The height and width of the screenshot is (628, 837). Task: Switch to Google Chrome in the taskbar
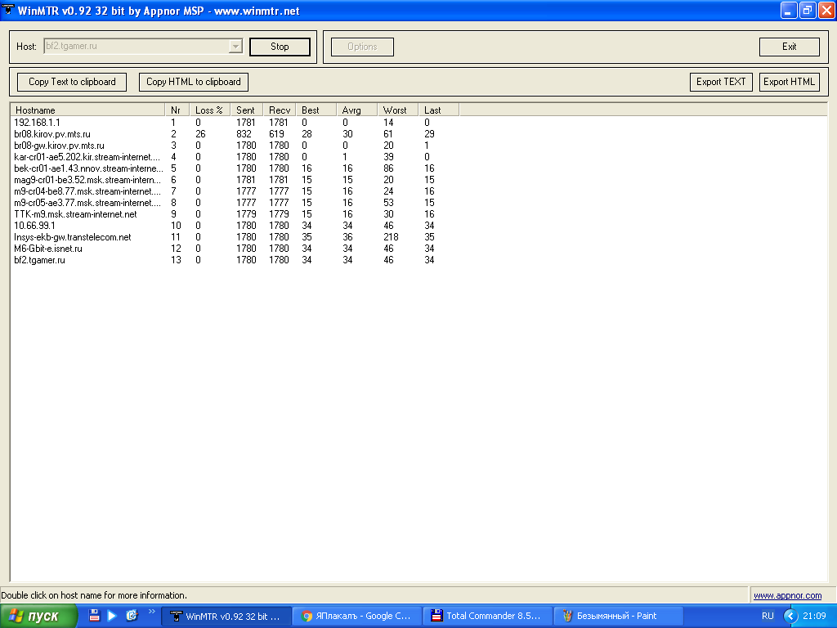357,616
